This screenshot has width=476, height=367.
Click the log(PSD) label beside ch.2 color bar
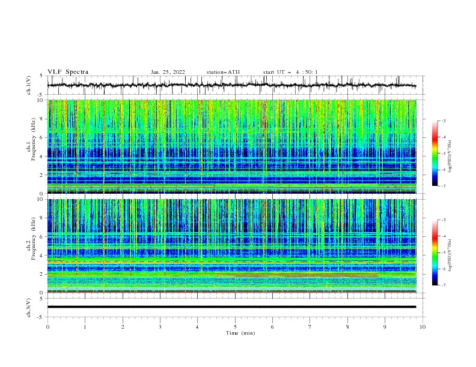pyautogui.click(x=450, y=255)
